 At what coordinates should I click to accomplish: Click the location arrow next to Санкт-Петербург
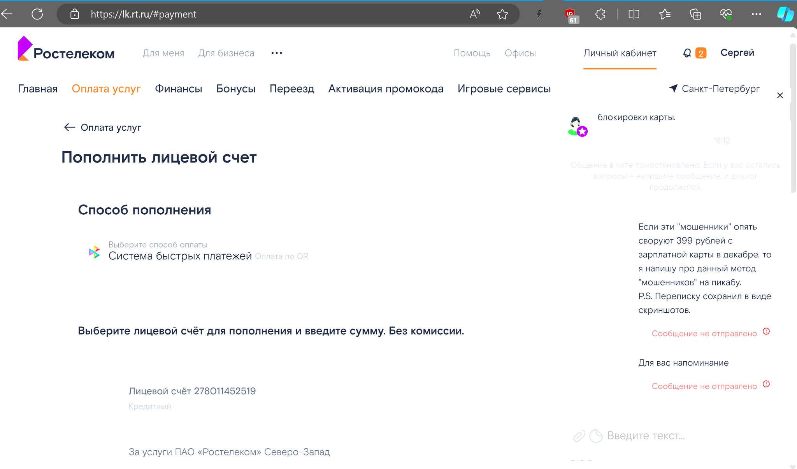tap(673, 88)
